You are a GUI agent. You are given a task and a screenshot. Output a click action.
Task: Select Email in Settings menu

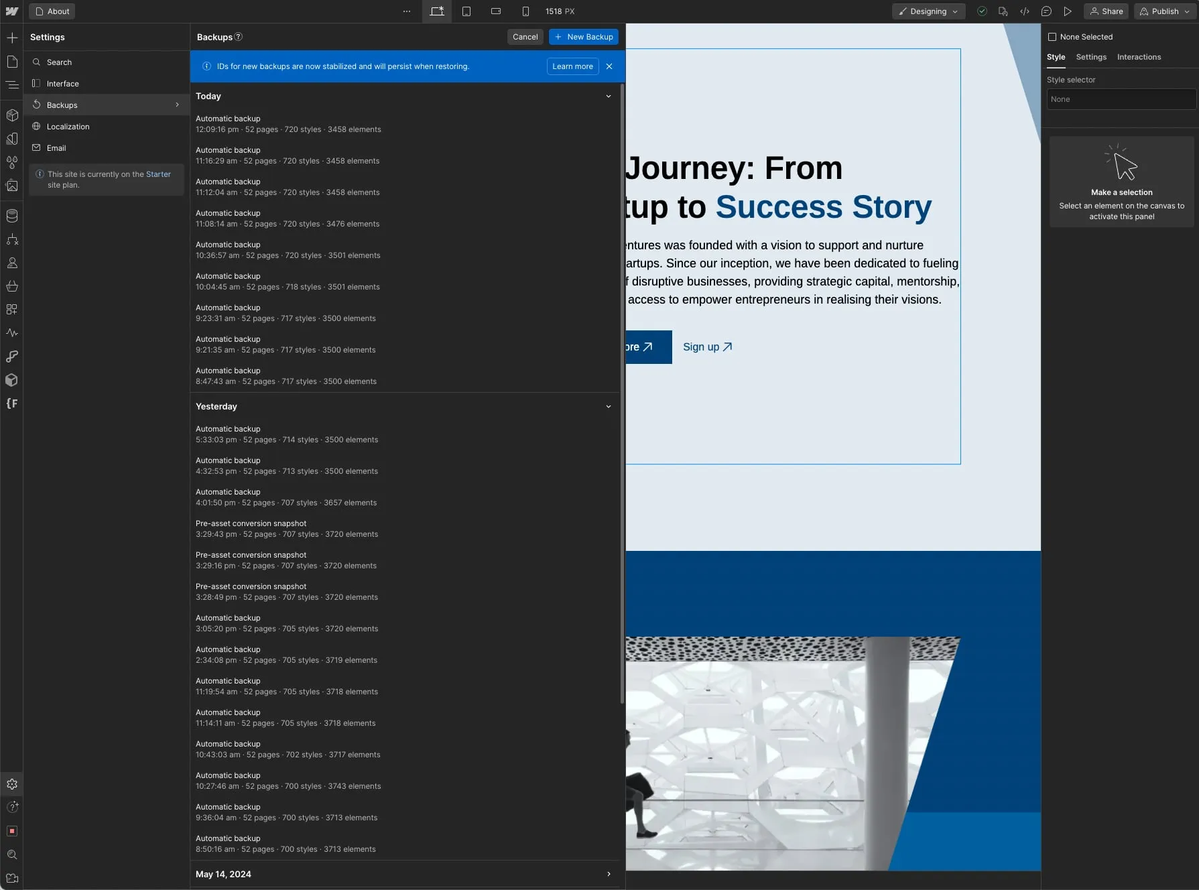[x=107, y=148]
